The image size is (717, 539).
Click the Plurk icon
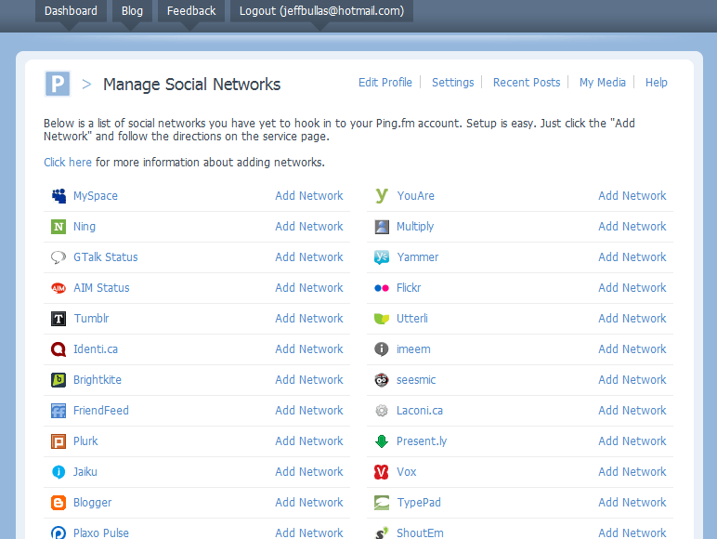coord(59,441)
